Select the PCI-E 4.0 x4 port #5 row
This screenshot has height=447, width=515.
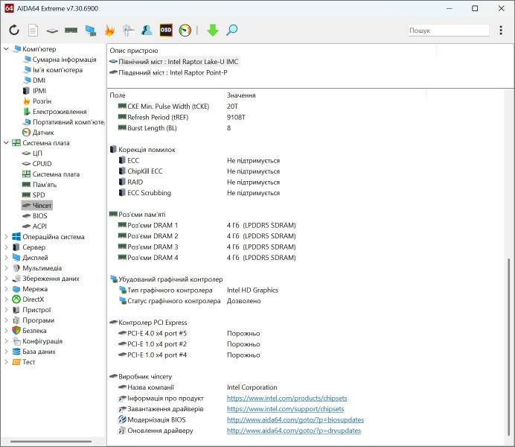pos(305,333)
